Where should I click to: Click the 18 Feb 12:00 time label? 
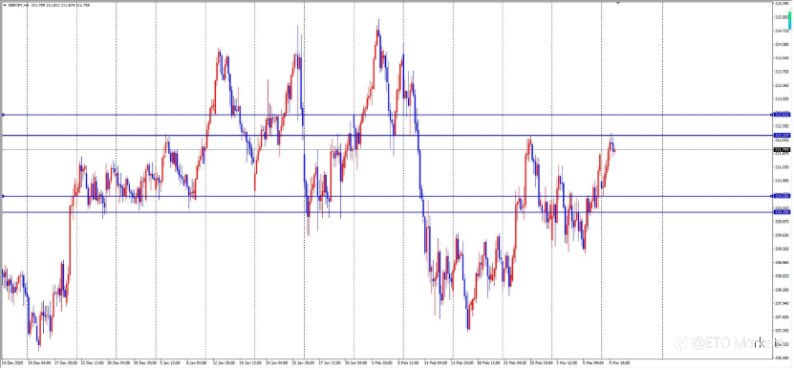click(x=489, y=363)
